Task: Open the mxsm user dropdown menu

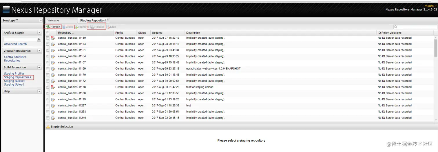Action: pos(431,6)
